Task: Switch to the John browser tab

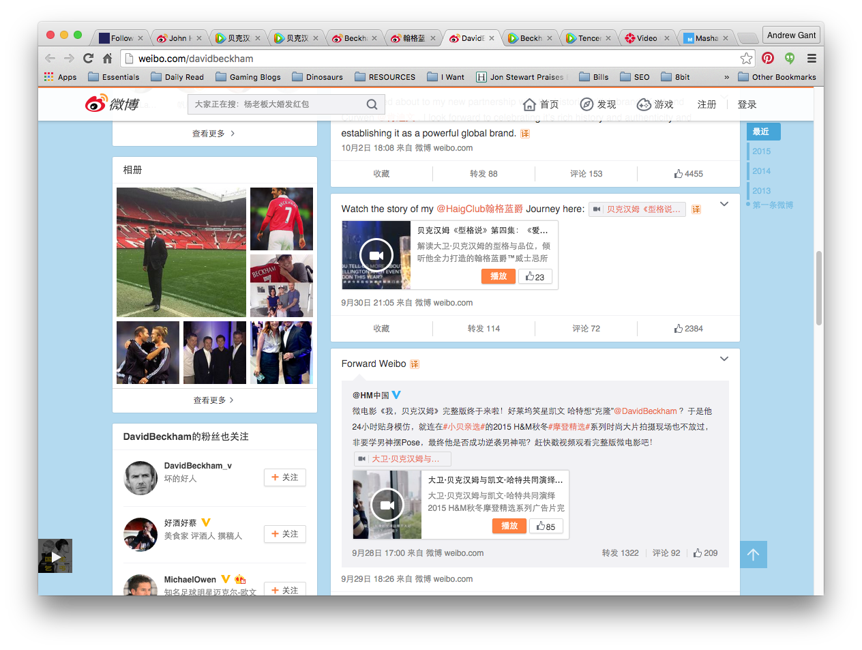Action: pos(179,38)
